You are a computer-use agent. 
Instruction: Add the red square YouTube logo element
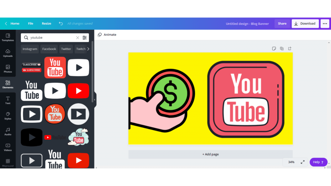55,67
